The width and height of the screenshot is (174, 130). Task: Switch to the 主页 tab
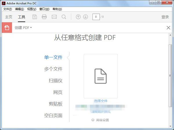(8, 17)
